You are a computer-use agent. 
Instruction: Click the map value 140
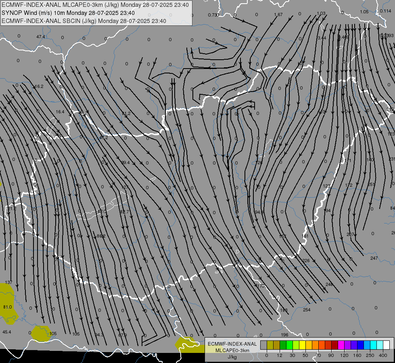tap(370, 160)
